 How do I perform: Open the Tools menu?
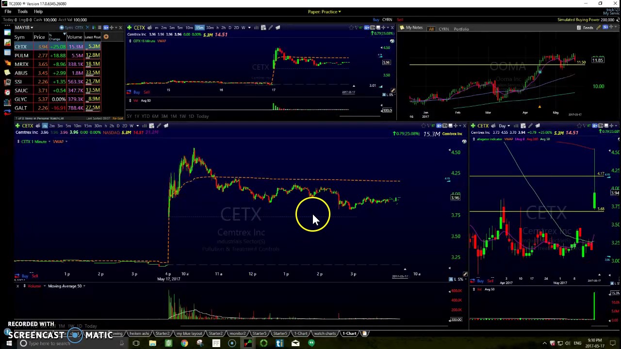[22, 11]
